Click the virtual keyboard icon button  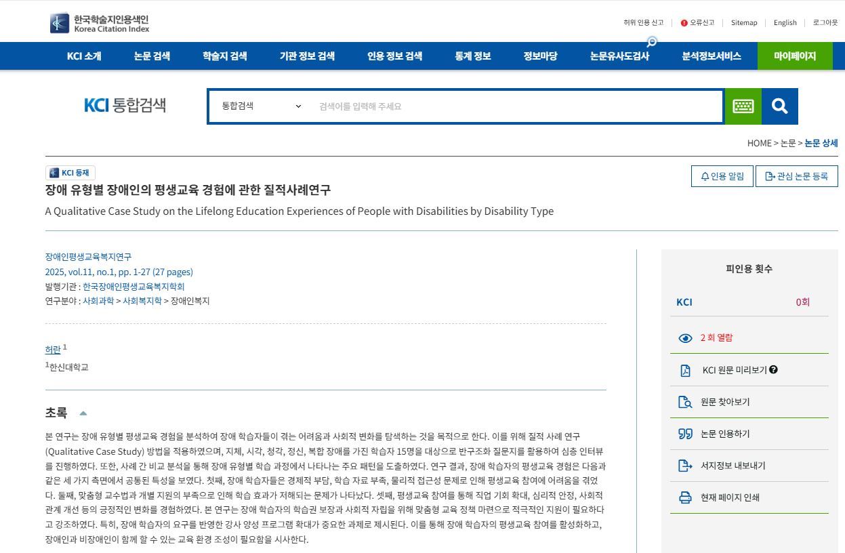pos(743,106)
